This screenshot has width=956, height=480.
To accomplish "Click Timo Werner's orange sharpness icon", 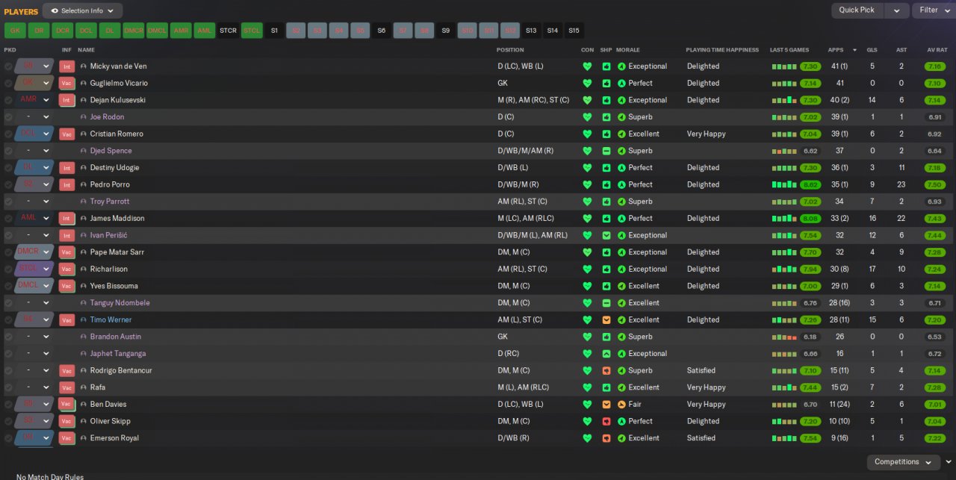I will pyautogui.click(x=606, y=320).
